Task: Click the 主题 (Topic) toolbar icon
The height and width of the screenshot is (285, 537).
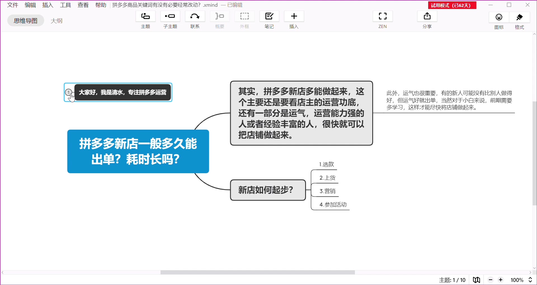Action: click(145, 16)
